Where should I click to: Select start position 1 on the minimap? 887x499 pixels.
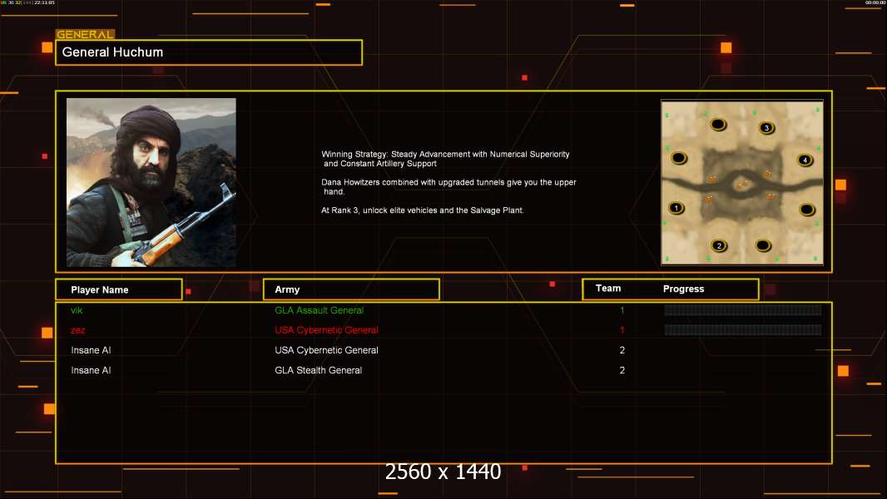click(676, 208)
